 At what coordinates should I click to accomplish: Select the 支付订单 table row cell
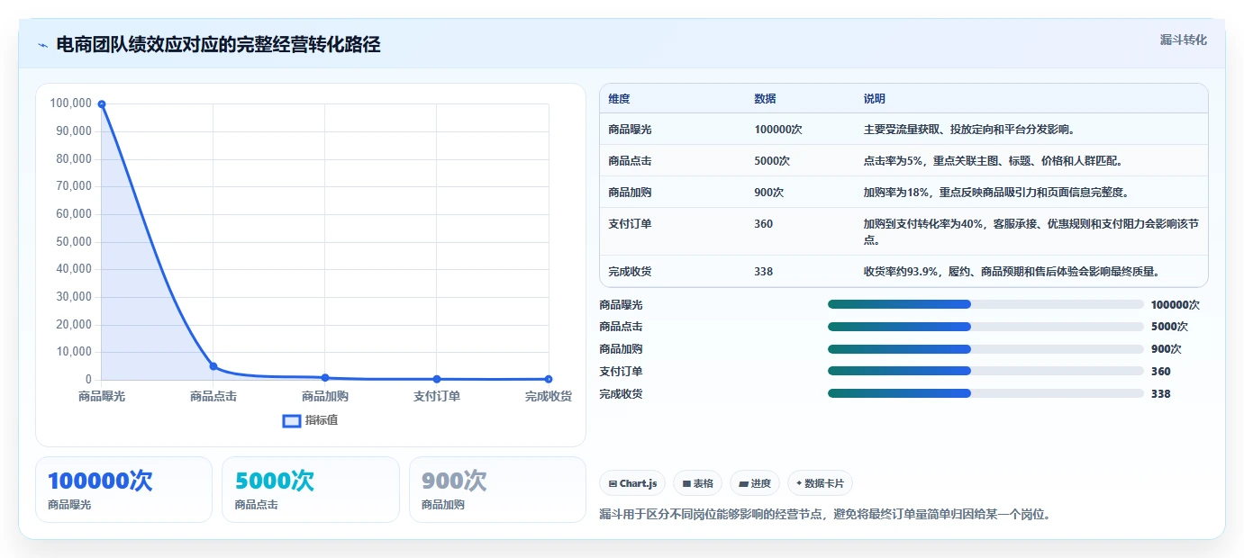pos(630,224)
